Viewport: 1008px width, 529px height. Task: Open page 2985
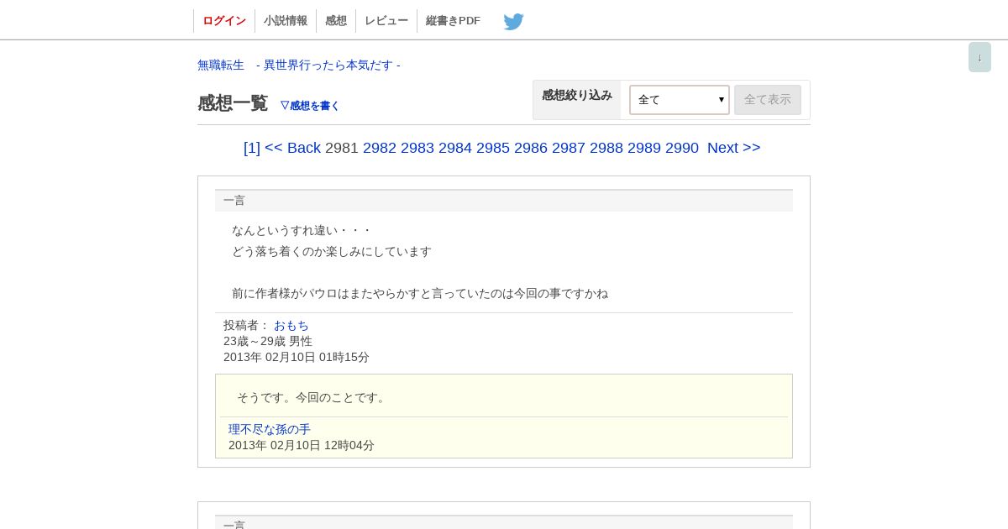493,148
